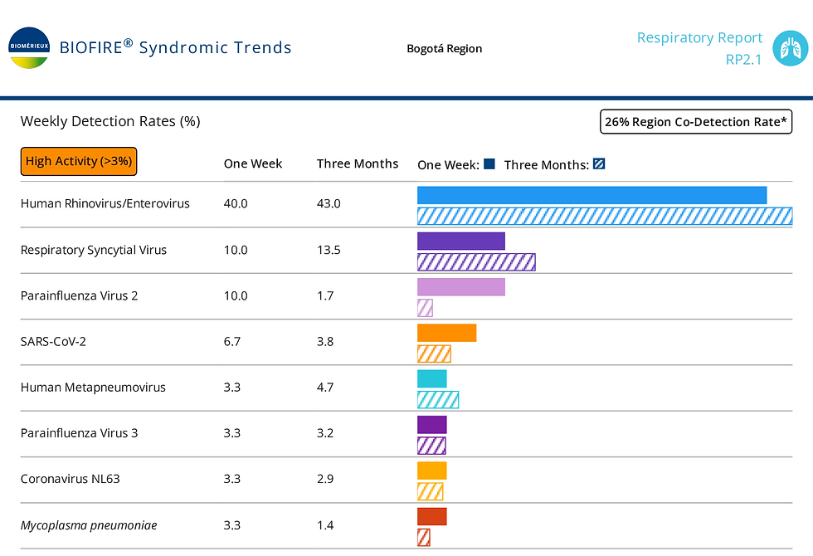The image size is (813, 556).
Task: Click the Three Months striped legend square
Action: pyautogui.click(x=599, y=163)
